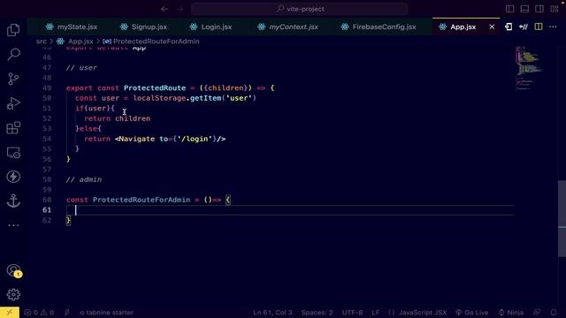566x318 pixels.
Task: Toggle the primary side bar layout icon
Action: (509, 9)
